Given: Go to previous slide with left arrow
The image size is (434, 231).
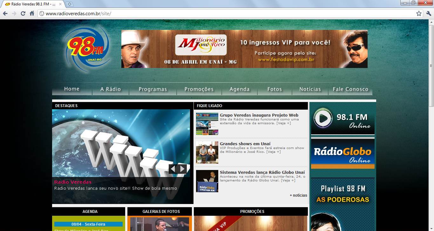Looking at the screenshot, I should [x=173, y=169].
